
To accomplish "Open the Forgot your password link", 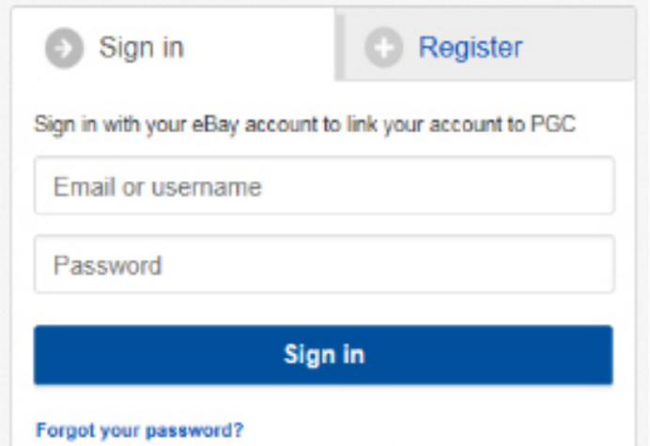I will 139,430.
